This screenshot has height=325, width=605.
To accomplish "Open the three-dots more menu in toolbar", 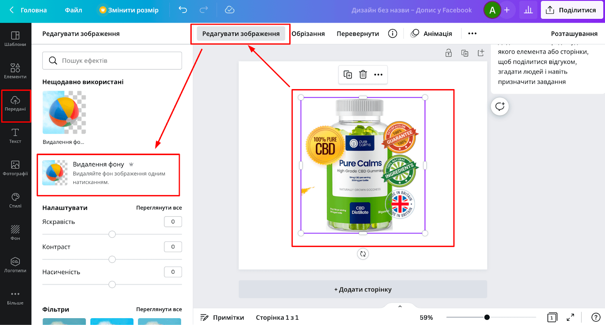I will tap(472, 34).
